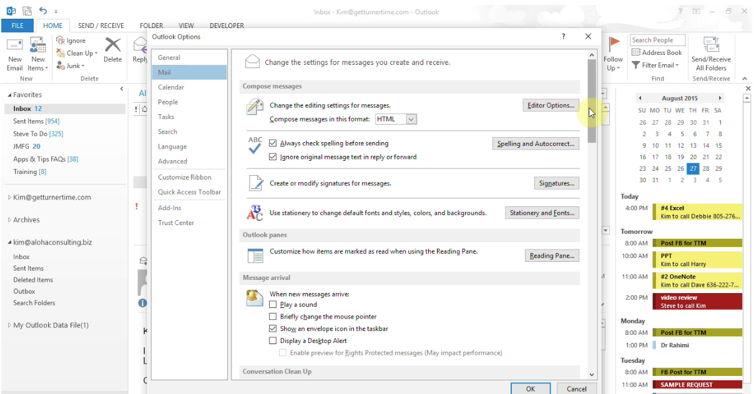Expand the Kim@getturnertime.com account
Viewport: 754px width, 394px height.
point(9,198)
